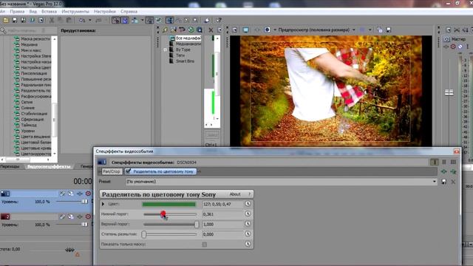473x266 pixels.
Task: Switch to the Переходы tab
Action: (x=10, y=166)
